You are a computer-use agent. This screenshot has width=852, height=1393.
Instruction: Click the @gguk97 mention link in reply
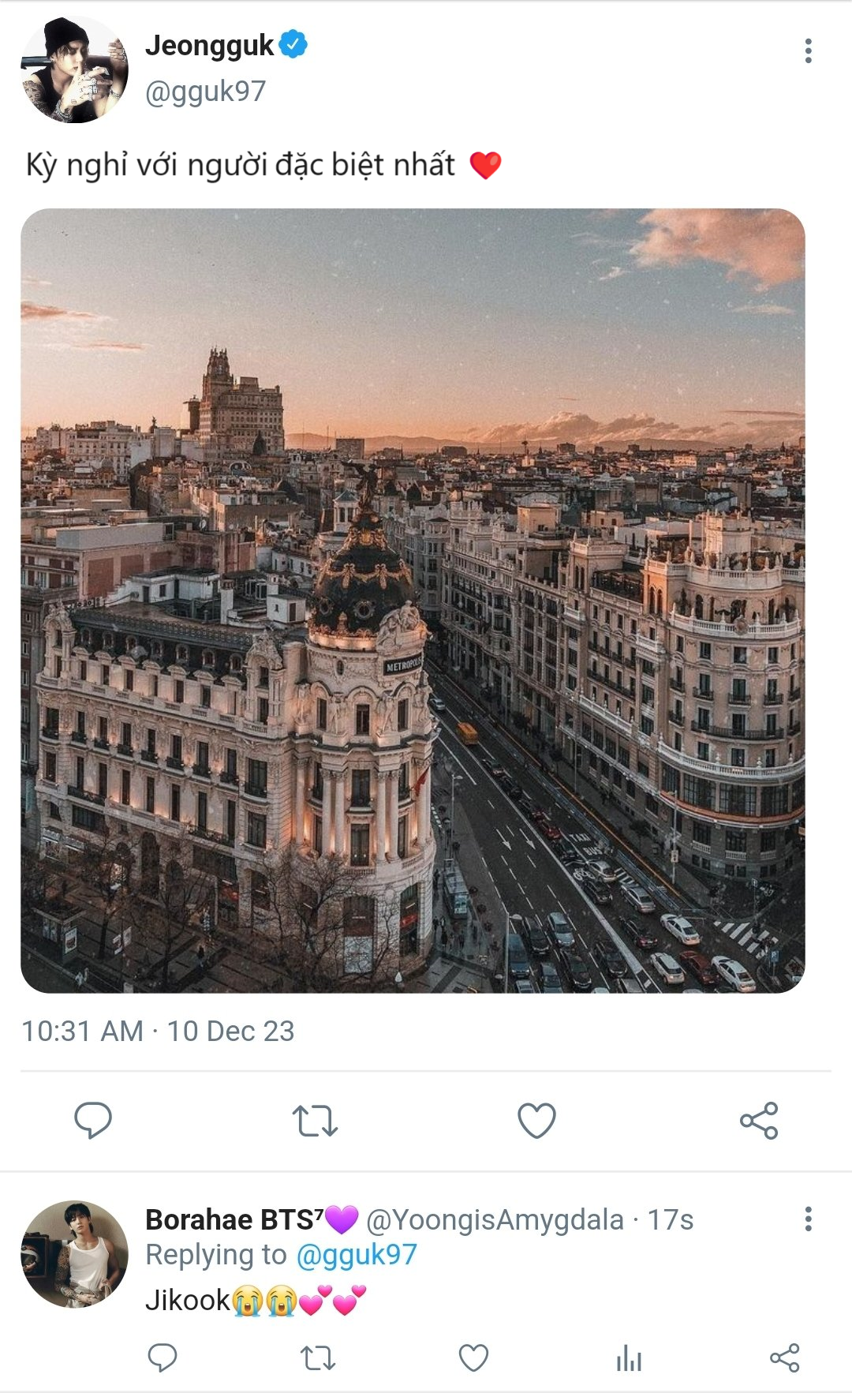356,1255
